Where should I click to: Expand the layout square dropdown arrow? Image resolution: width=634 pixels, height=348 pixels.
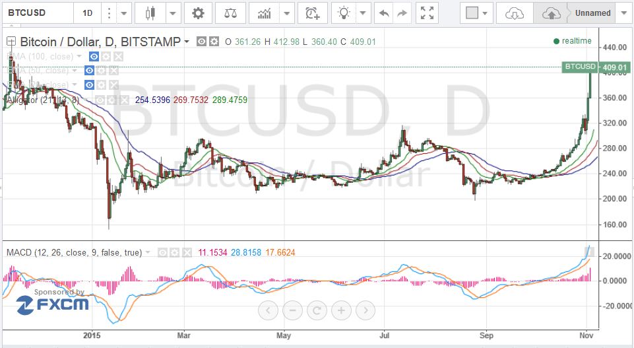tap(485, 13)
